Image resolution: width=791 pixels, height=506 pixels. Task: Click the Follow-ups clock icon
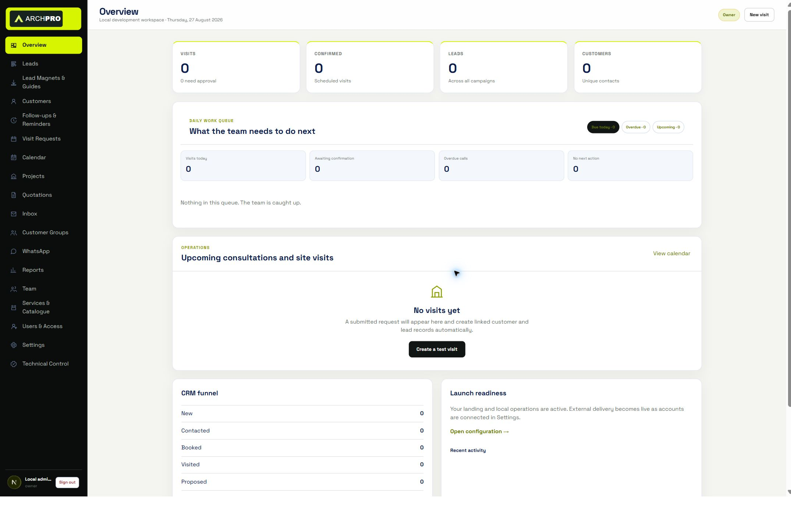pos(14,120)
